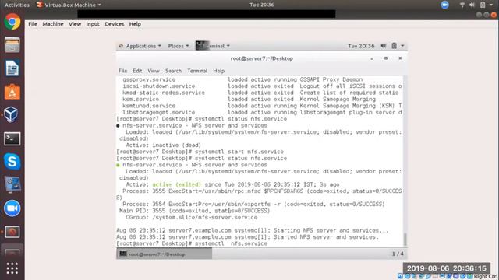Open the terminal window Help menu
Image resolution: width=499 pixels, height=280 pixels.
pyautogui.click(x=218, y=71)
